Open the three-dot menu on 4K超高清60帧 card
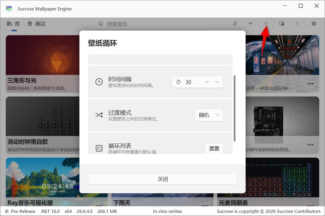 tap(310, 84)
